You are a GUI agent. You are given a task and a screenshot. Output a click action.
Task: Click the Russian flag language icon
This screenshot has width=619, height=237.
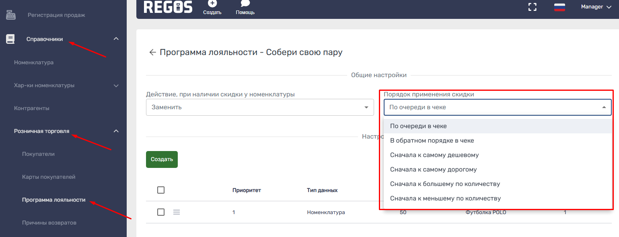tap(559, 7)
